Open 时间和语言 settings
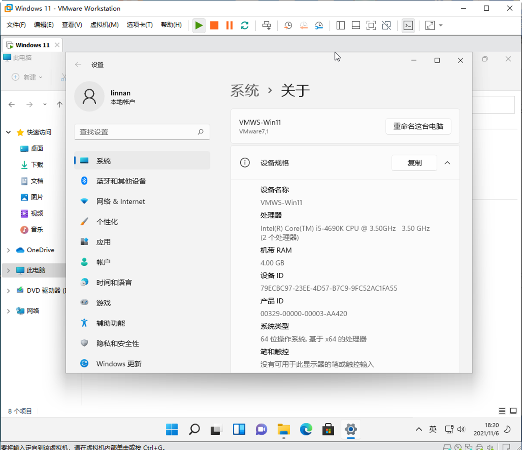 click(x=142, y=282)
